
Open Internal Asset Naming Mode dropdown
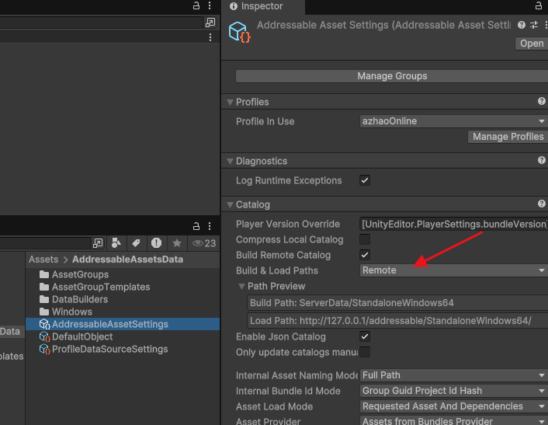453,375
